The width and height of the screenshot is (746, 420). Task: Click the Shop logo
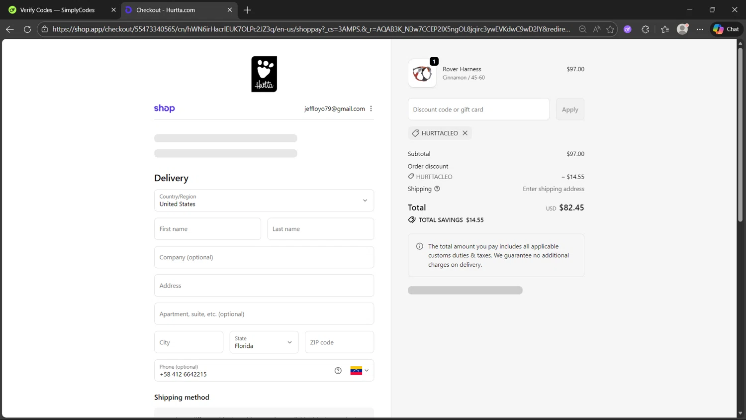[x=165, y=108]
